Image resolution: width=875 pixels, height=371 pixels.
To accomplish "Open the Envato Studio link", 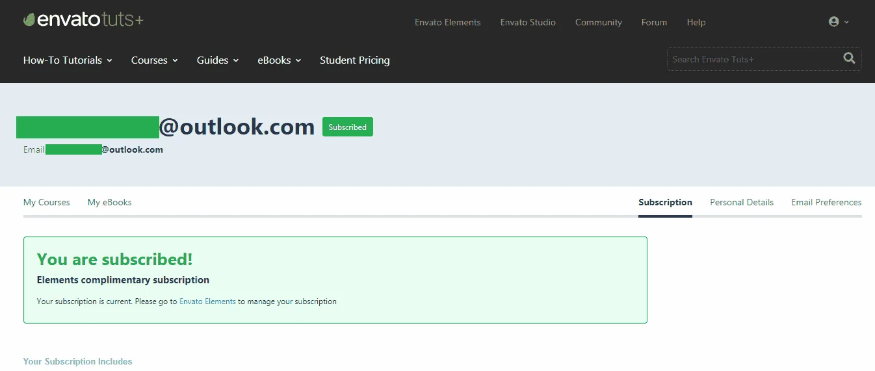I will click(x=528, y=22).
